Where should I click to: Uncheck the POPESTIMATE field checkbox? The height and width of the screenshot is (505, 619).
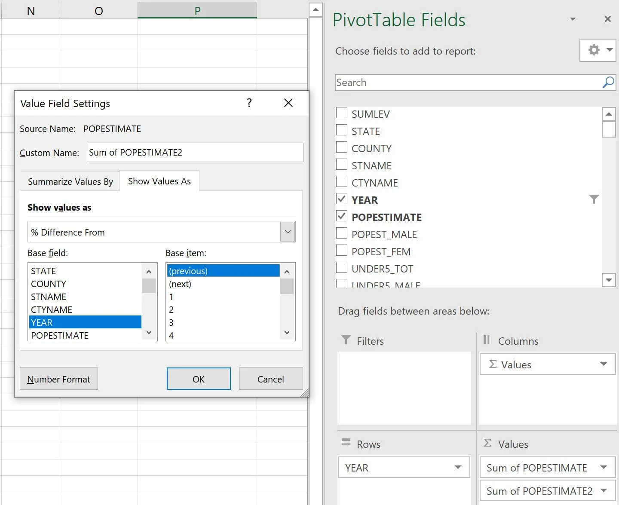point(342,216)
